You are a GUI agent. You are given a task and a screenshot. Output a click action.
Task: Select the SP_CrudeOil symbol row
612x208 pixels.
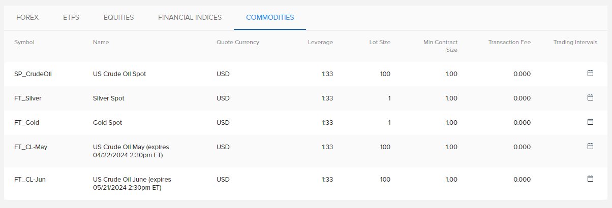[306, 74]
